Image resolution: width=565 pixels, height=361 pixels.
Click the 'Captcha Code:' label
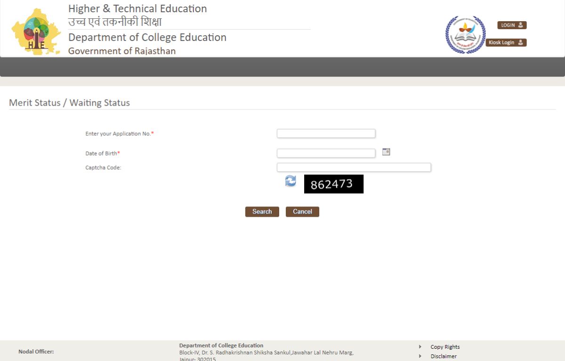click(103, 168)
